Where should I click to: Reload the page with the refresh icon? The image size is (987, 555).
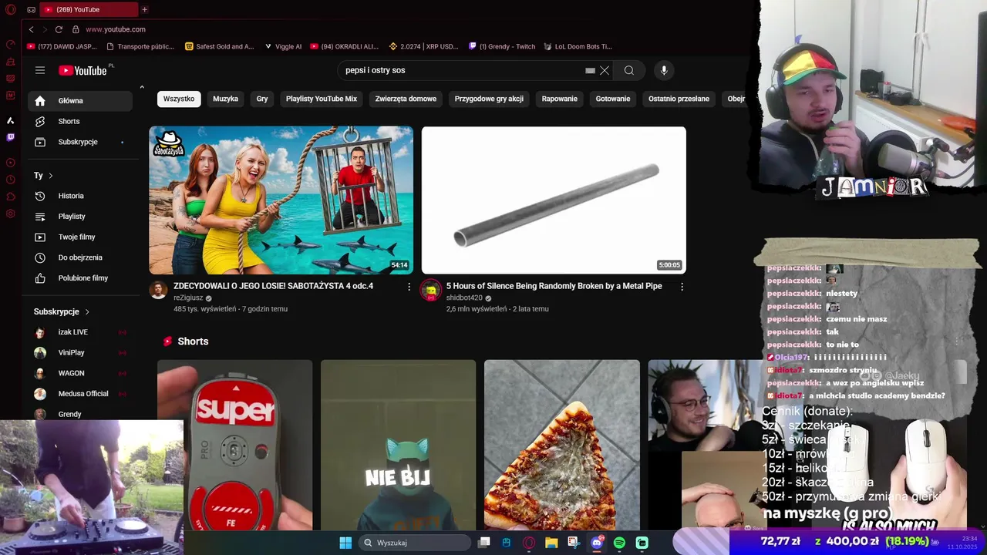coord(59,29)
